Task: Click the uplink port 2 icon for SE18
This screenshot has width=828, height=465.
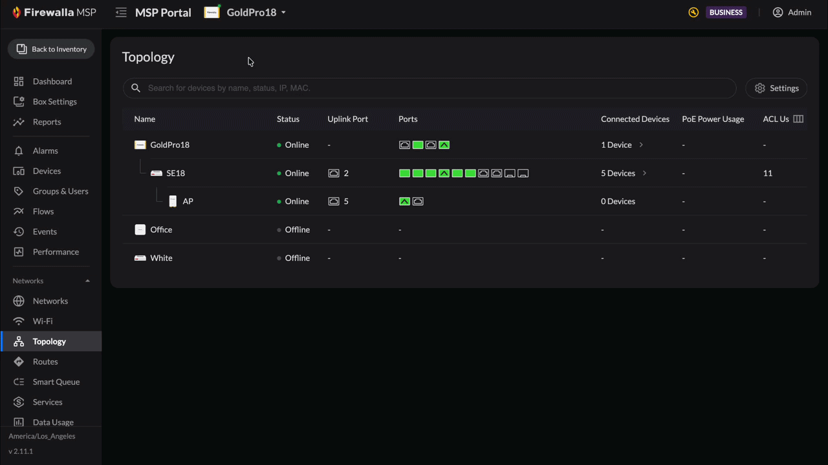Action: [334, 173]
